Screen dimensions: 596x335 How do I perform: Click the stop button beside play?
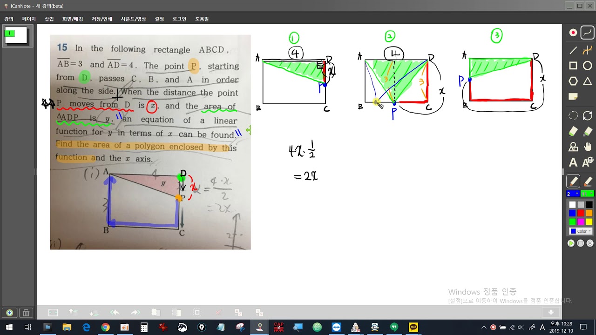click(x=580, y=243)
